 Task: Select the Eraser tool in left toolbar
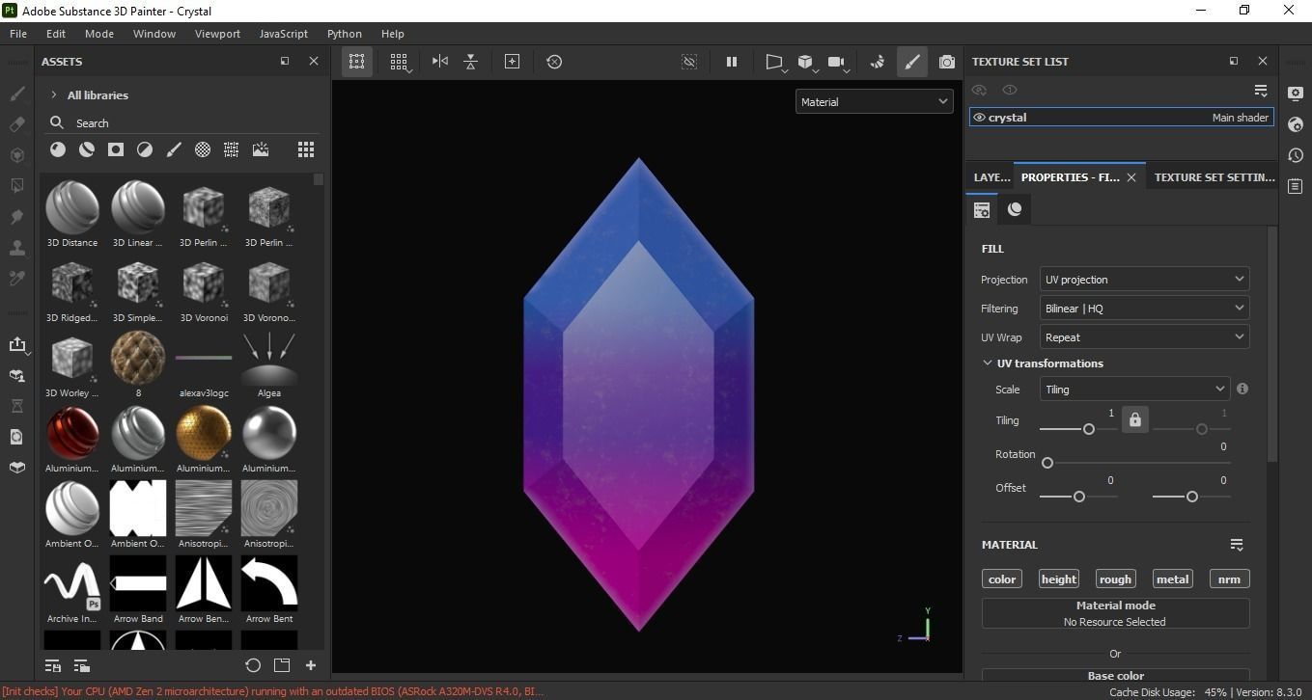[x=16, y=124]
